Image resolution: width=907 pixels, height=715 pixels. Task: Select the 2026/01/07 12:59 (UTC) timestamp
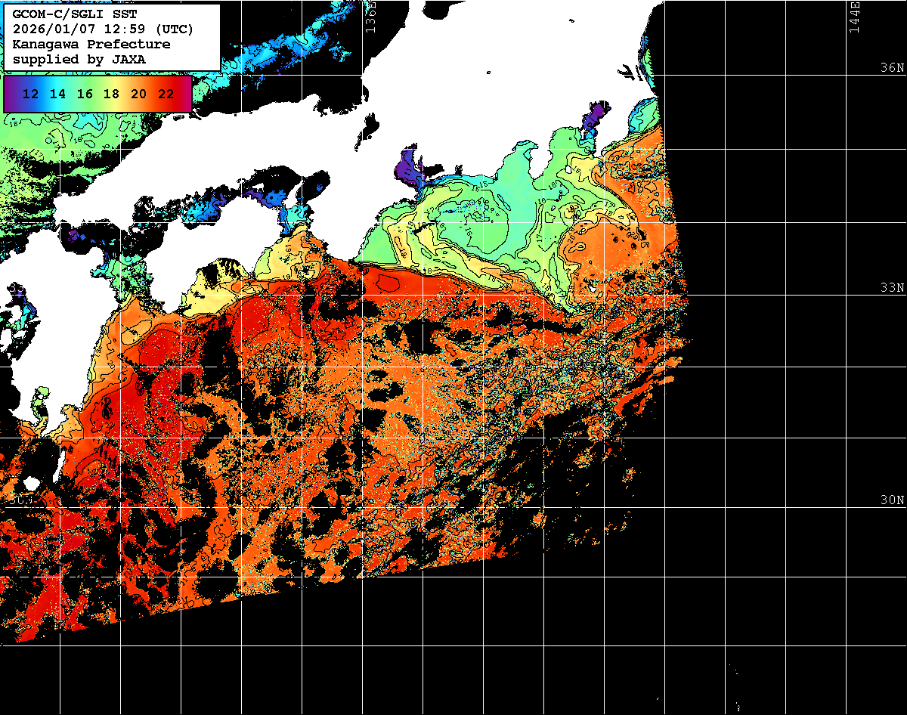click(103, 29)
